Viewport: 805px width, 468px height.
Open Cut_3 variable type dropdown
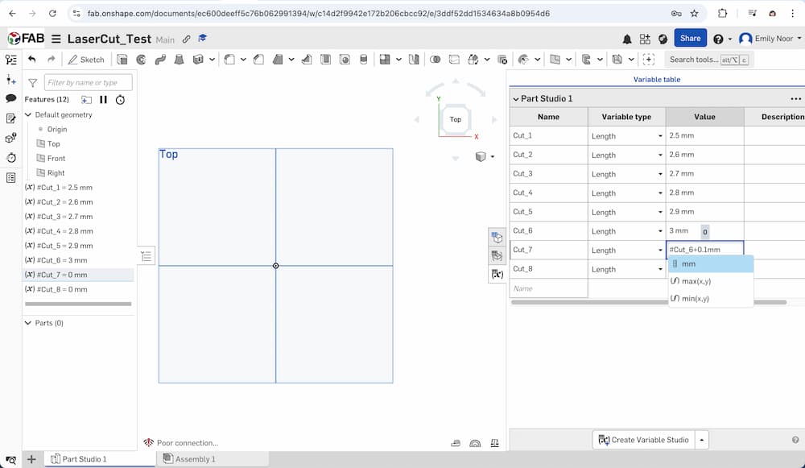tap(660, 174)
